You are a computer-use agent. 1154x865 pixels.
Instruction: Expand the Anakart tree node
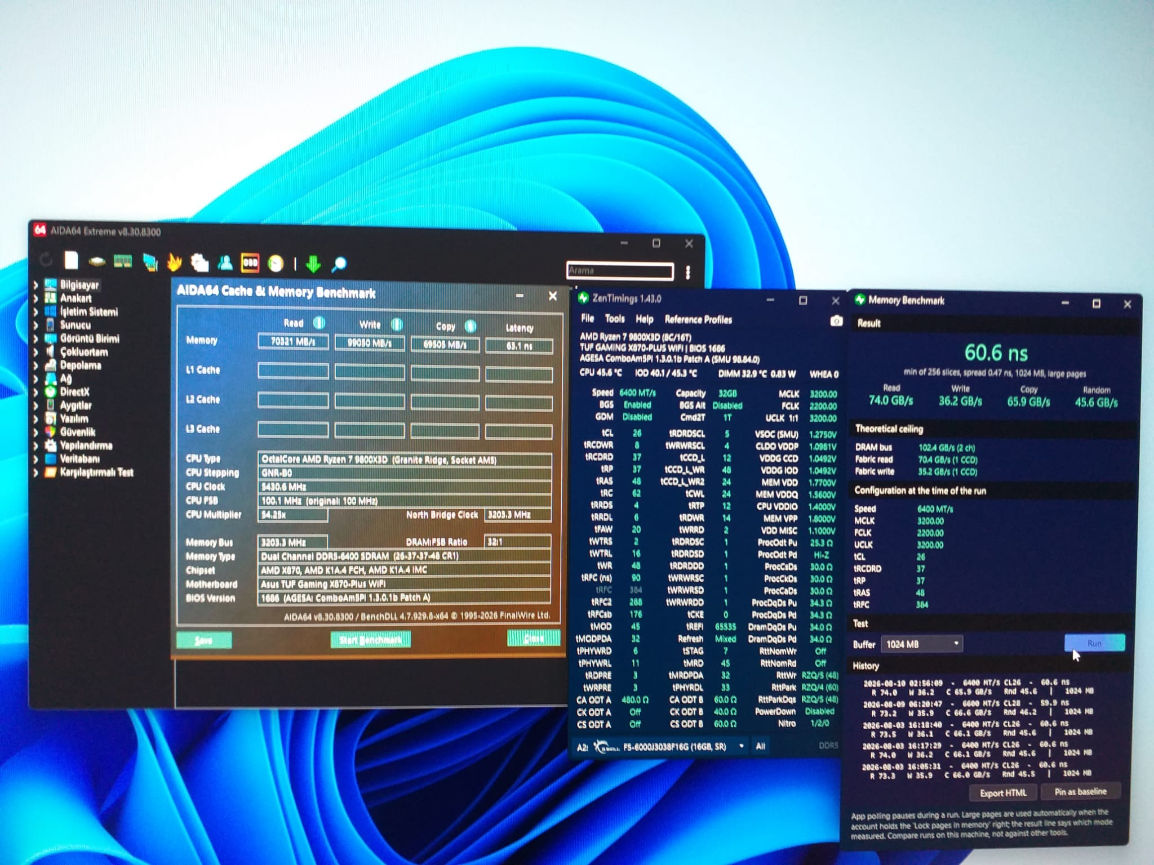tap(36, 298)
